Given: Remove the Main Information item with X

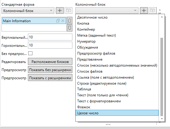Looking at the screenshot, I should [x=63, y=21].
